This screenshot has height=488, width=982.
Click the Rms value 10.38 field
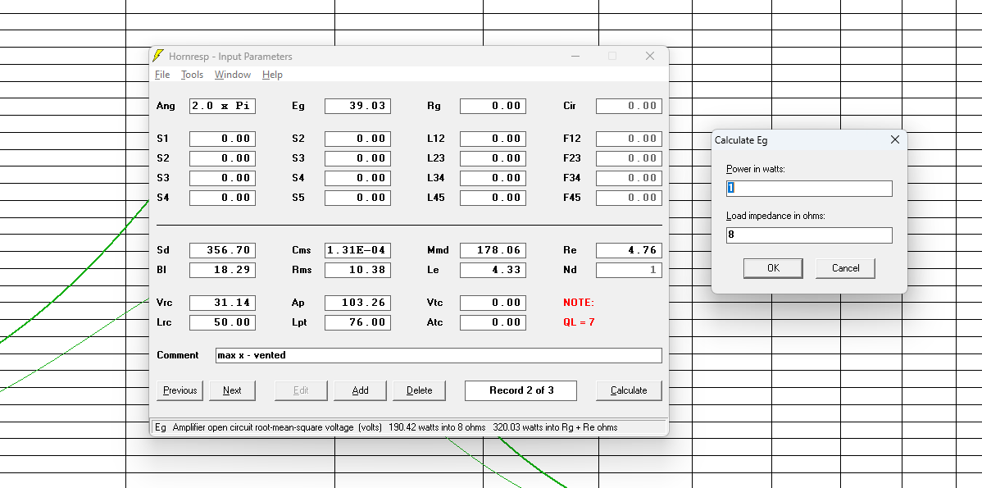[x=357, y=270]
